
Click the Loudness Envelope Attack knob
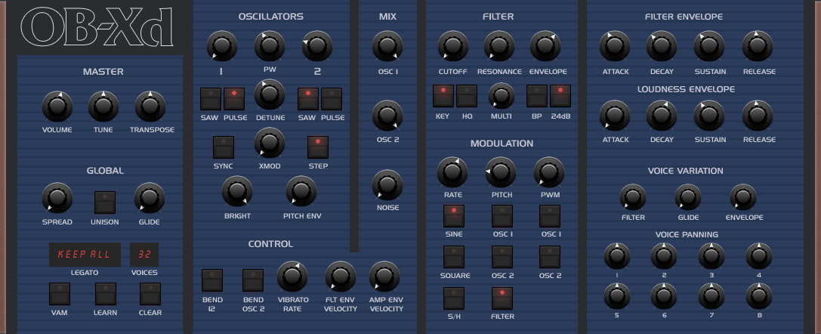pyautogui.click(x=615, y=115)
